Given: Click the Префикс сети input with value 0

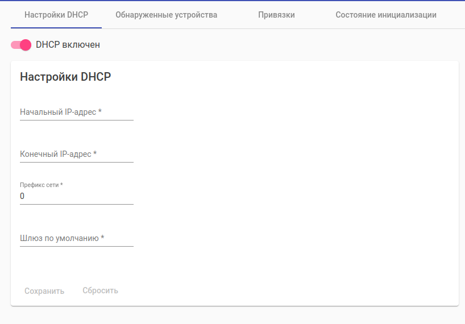Looking at the screenshot, I should click(x=77, y=196).
